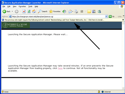Click the status bar shield icon

pyautogui.click(x=2, y=92)
